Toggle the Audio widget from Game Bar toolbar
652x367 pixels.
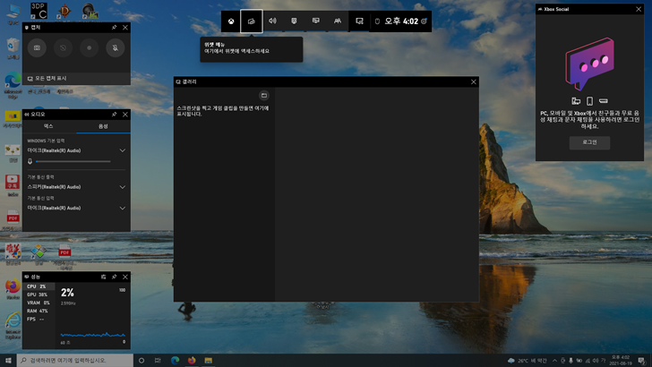point(272,21)
